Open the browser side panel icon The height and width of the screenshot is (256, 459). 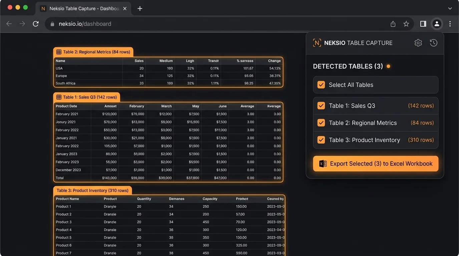coord(423,24)
